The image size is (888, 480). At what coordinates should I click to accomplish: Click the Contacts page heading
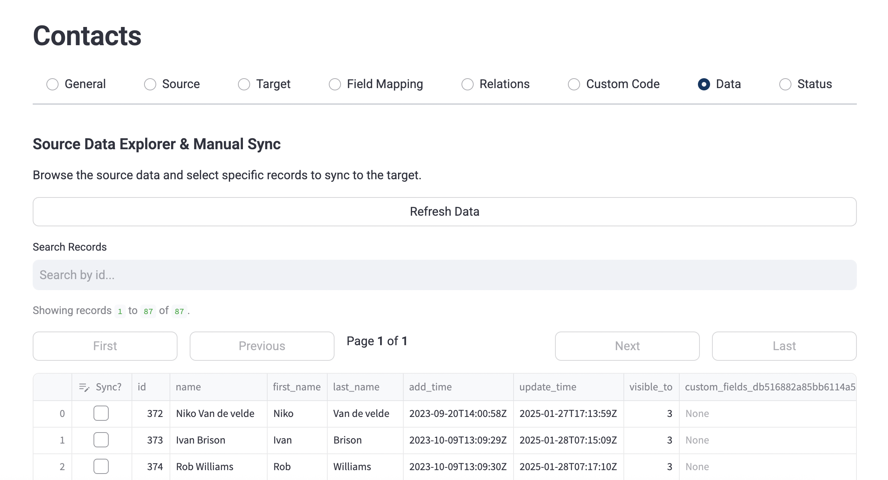tap(87, 36)
